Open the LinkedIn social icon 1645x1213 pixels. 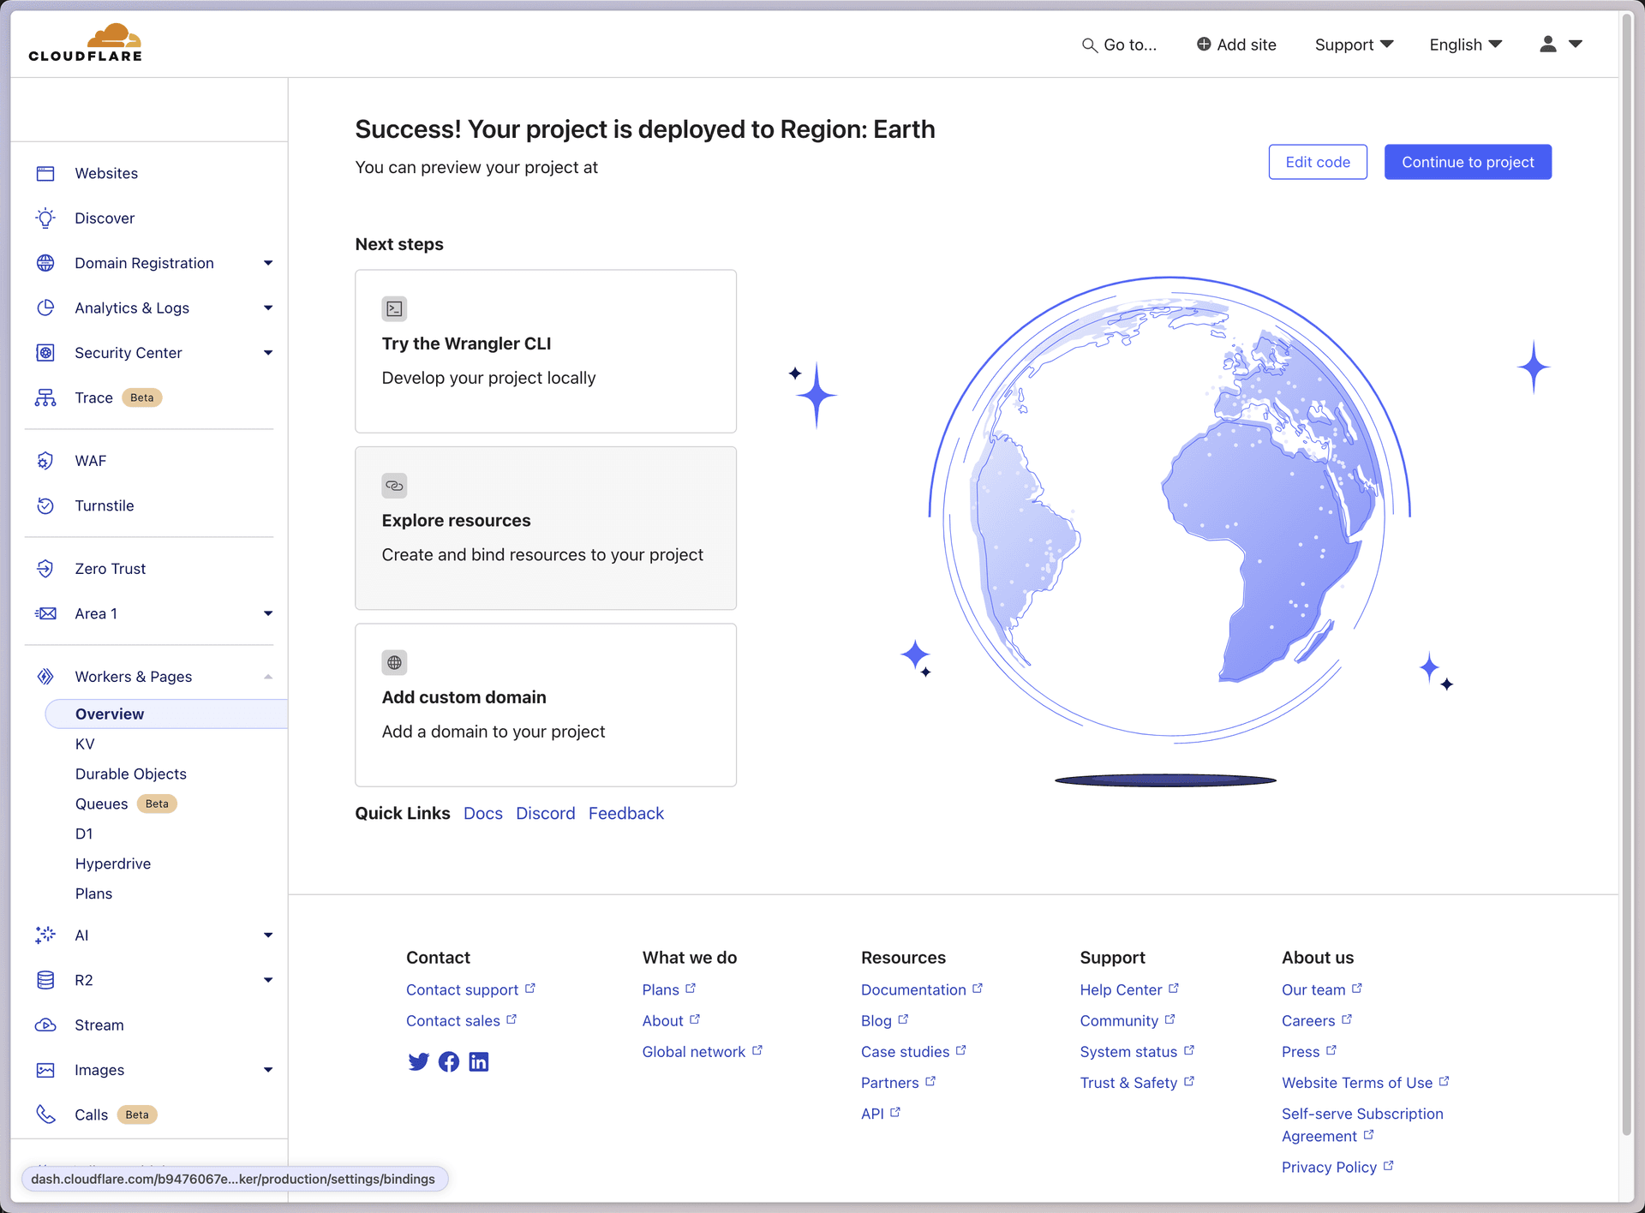[479, 1062]
